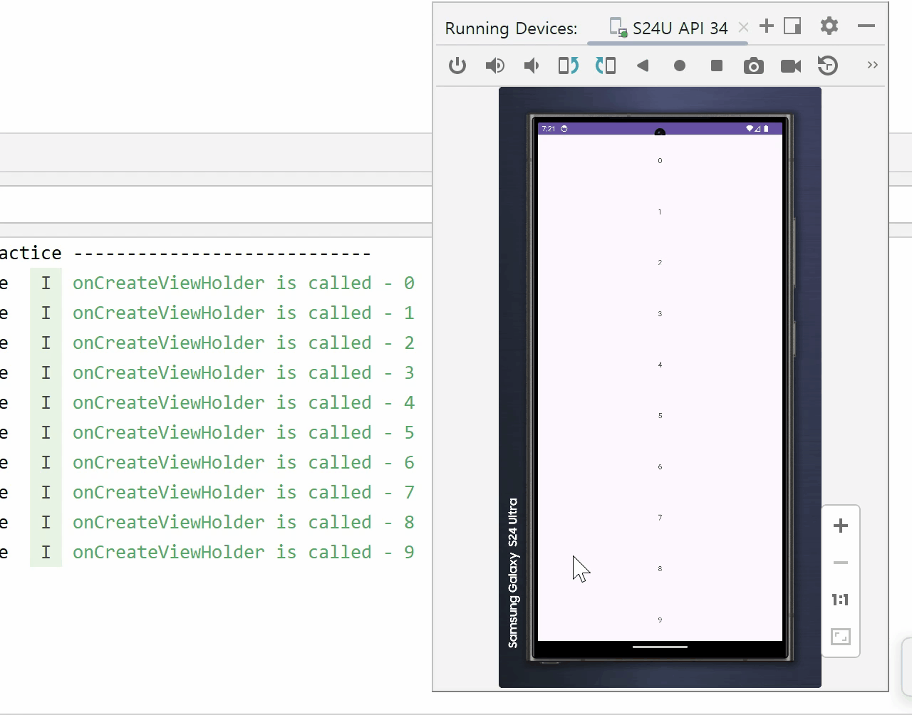Open the snapshots history icon
The width and height of the screenshot is (912, 715).
click(828, 66)
